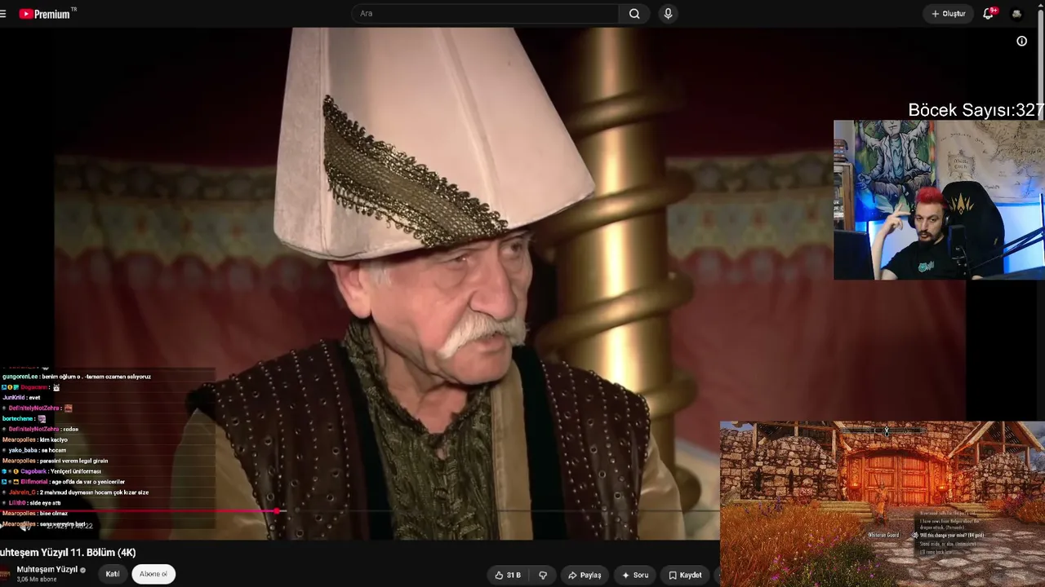This screenshot has height=587, width=1045.
Task: Open the 'Muhteşem Yüzyıl' channel name link
Action: (47, 569)
